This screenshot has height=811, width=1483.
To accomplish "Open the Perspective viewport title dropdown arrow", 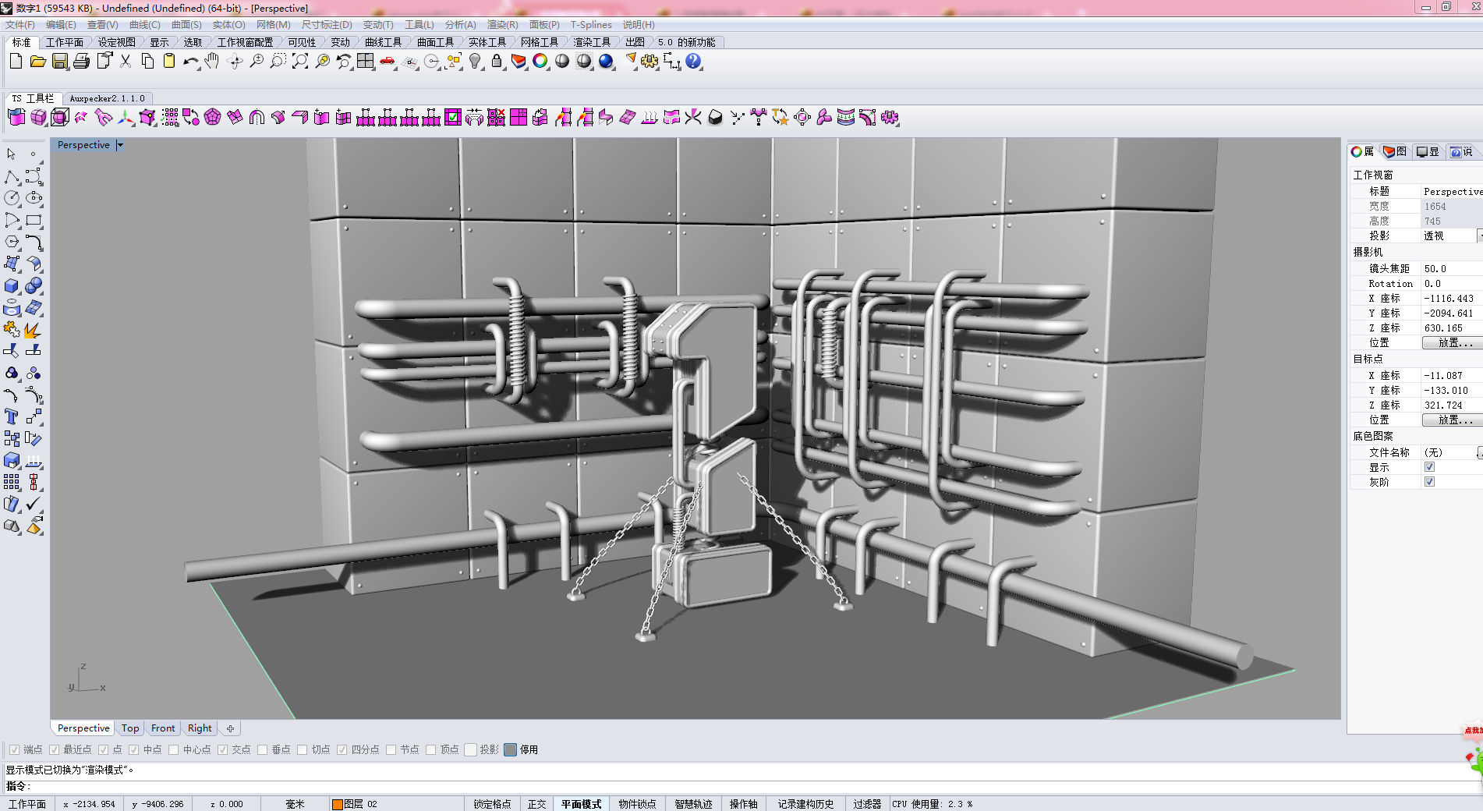I will [120, 145].
